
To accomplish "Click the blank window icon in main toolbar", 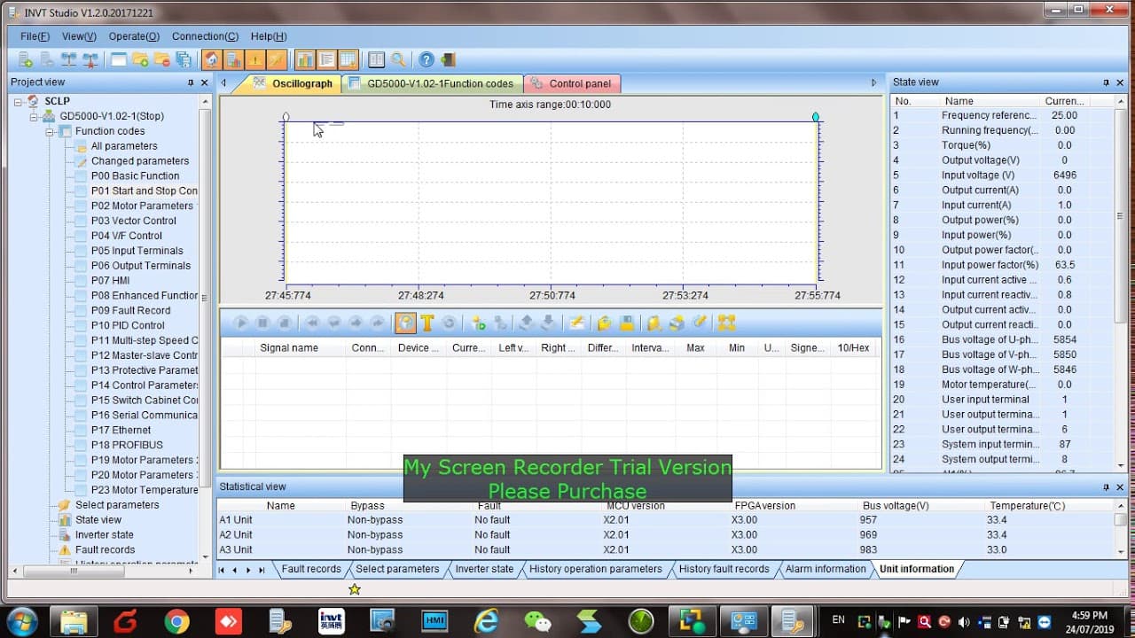I will tap(118, 60).
